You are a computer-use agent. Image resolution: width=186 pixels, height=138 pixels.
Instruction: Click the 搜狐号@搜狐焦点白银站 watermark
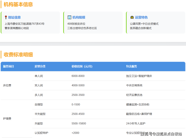tap(161, 134)
